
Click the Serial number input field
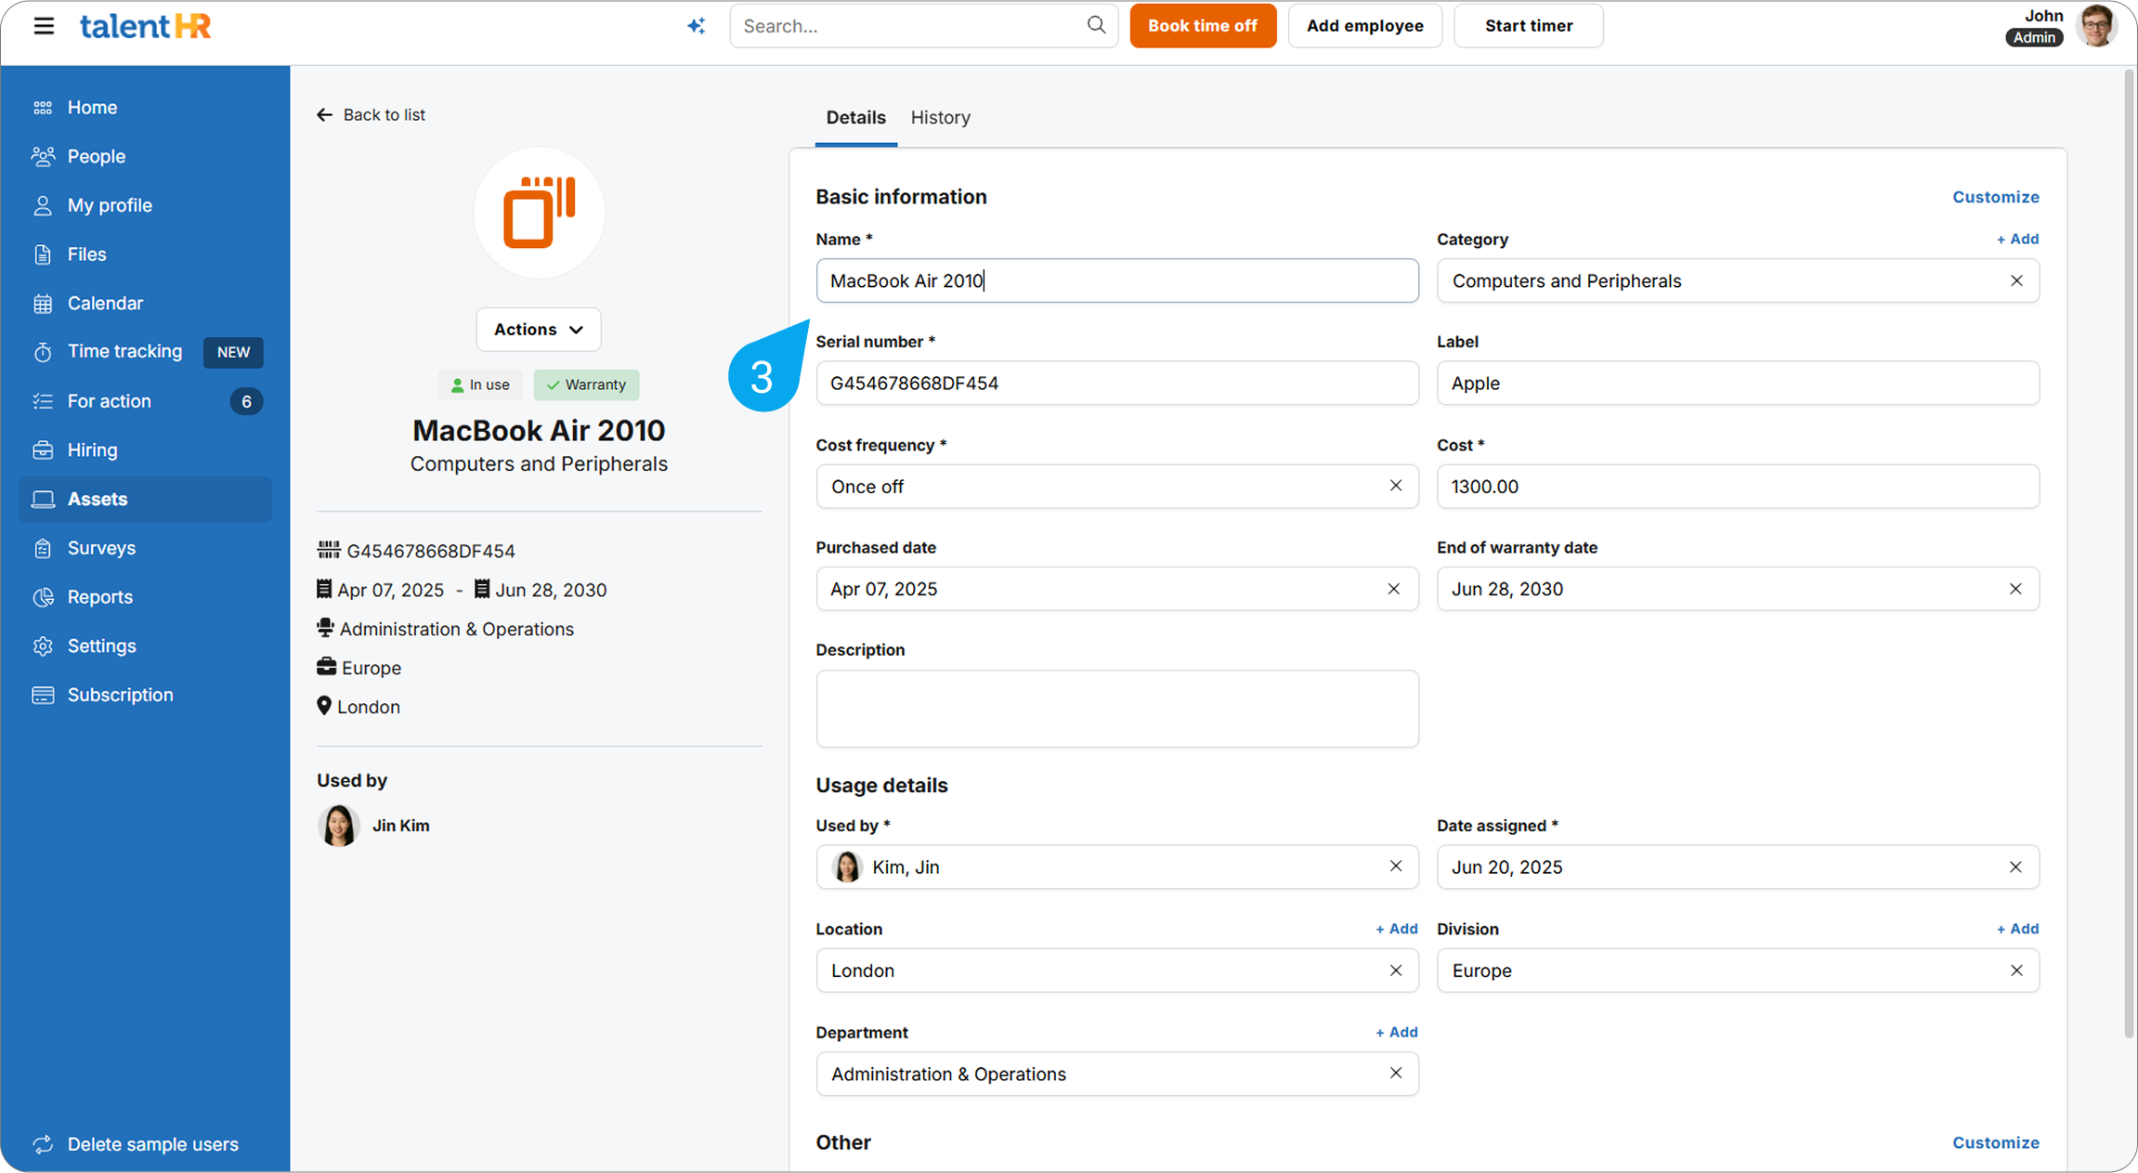(1117, 383)
